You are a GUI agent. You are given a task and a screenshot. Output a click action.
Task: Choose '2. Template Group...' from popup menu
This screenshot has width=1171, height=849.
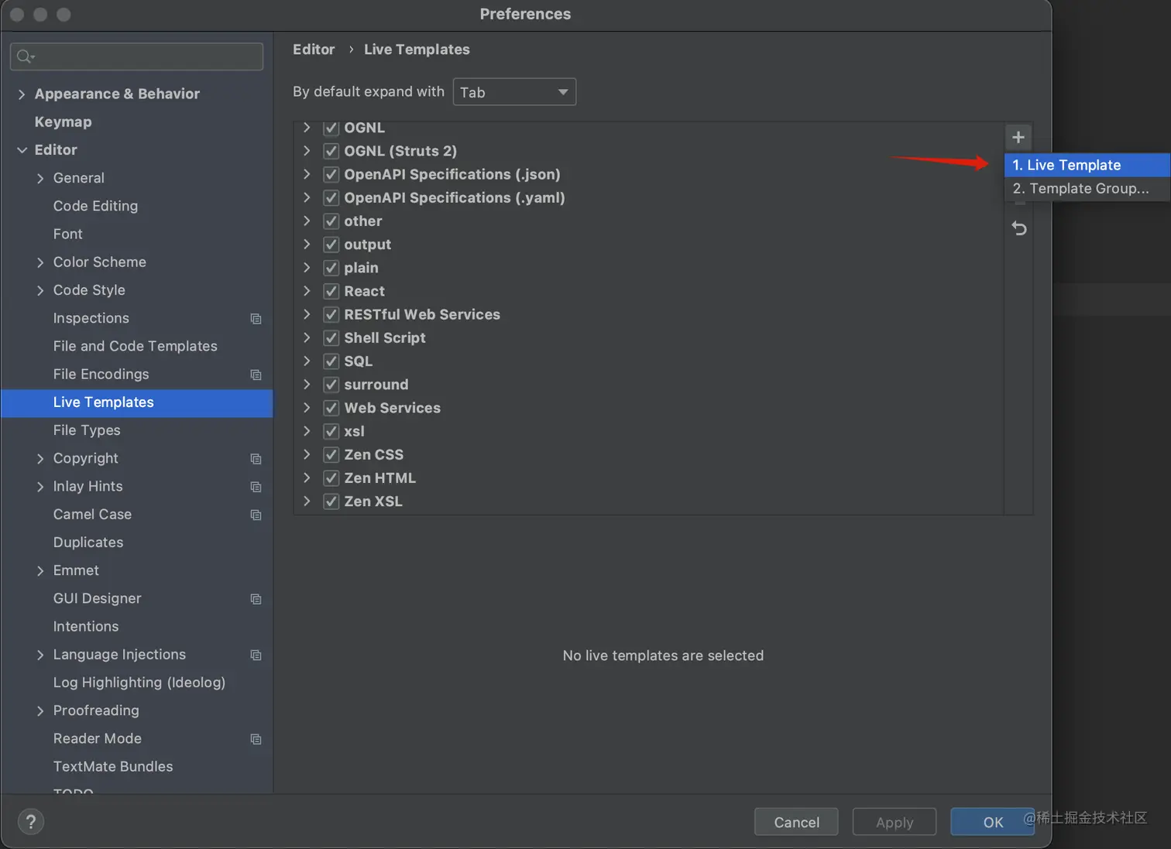[1087, 188]
